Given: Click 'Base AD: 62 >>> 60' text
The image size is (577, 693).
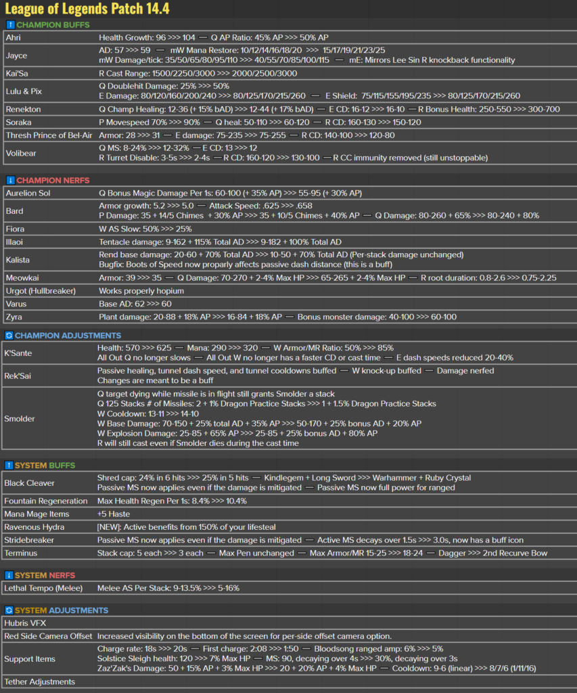Looking at the screenshot, I should tap(135, 304).
